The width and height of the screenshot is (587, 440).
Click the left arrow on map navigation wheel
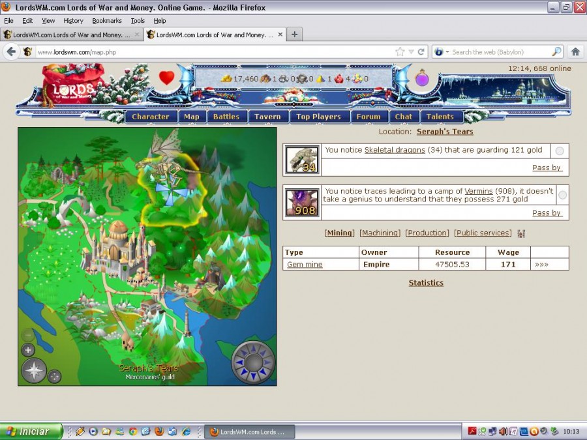(x=239, y=362)
